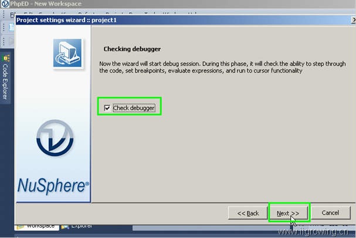
Task: Click the Next >> button
Action: coord(288,213)
